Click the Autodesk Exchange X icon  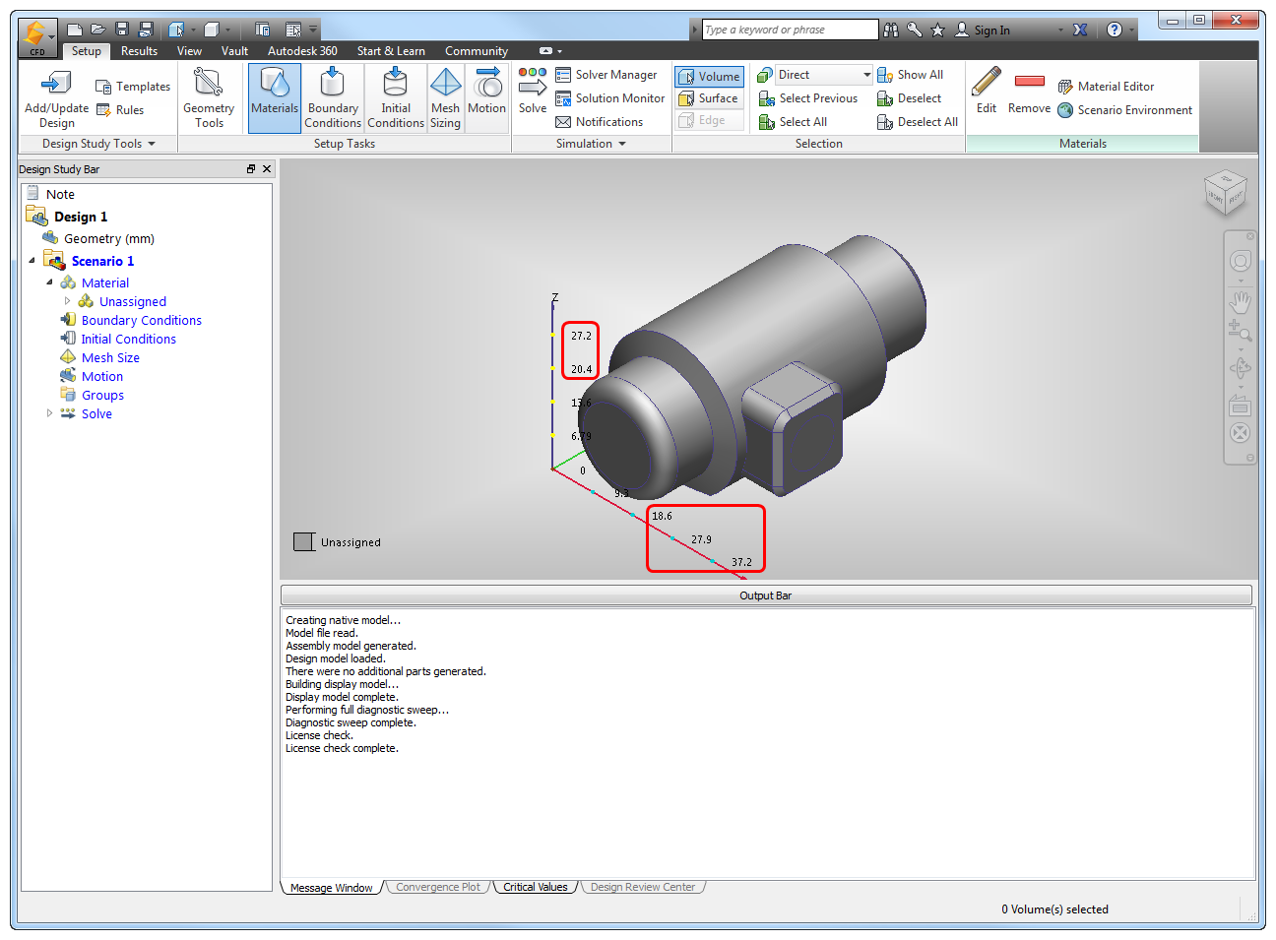[x=1080, y=31]
